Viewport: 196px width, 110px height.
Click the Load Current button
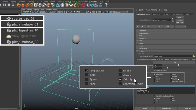coord(169,27)
